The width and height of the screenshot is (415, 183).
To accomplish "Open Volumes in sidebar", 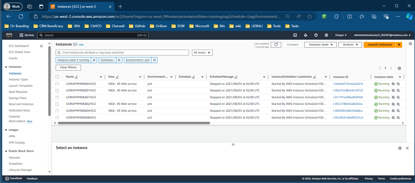I will coord(15,157).
